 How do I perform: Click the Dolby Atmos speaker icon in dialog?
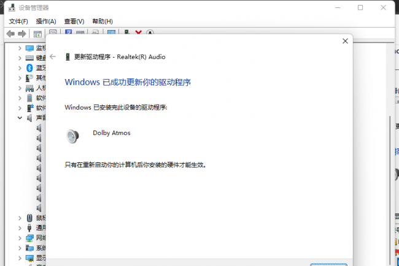coord(72,136)
